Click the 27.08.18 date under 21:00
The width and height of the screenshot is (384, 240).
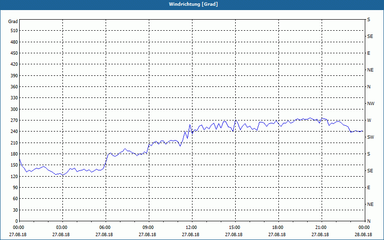pyautogui.click(x=320, y=235)
